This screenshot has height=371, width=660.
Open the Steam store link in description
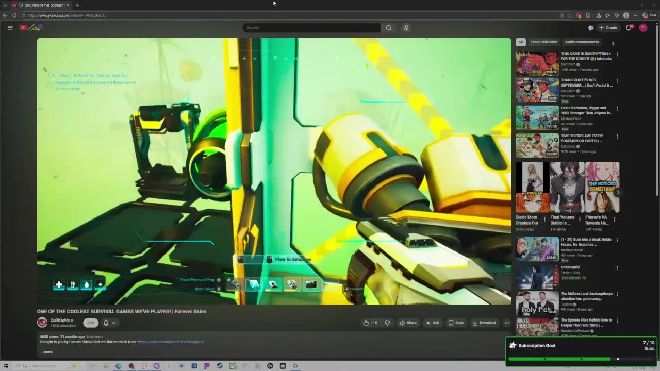[x=172, y=342]
